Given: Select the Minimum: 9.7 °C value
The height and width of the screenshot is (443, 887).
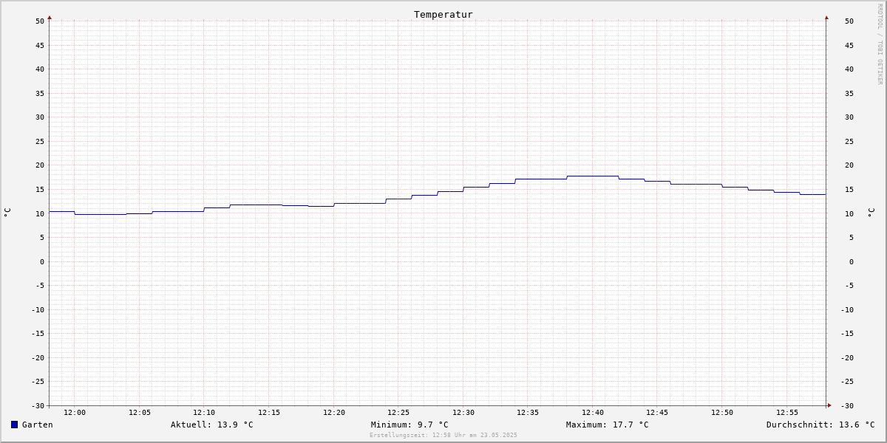Looking at the screenshot, I should click(x=409, y=425).
